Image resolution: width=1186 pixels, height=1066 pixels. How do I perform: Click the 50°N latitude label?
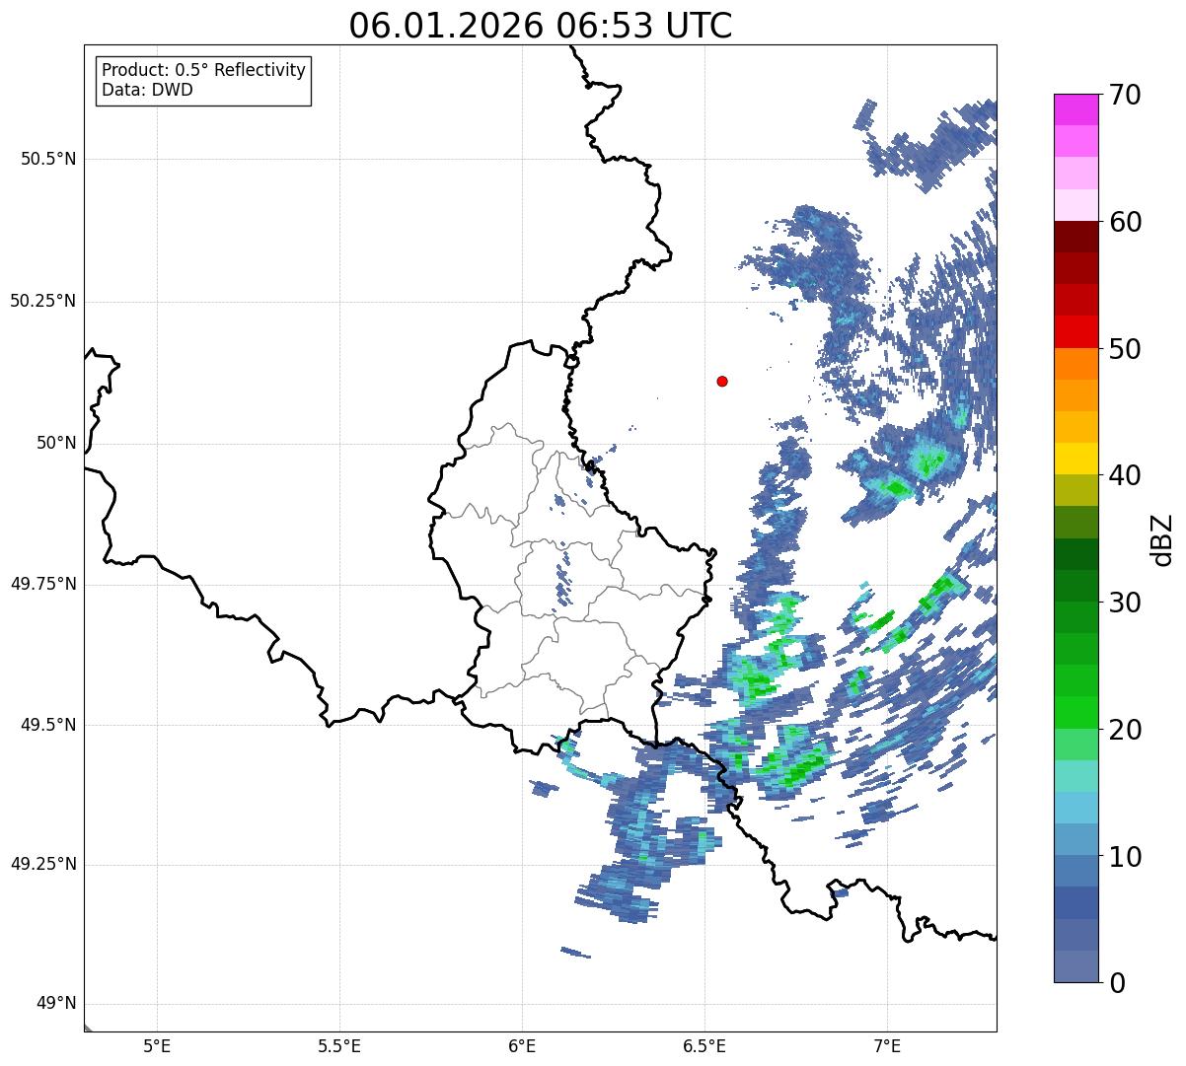pyautogui.click(x=56, y=443)
